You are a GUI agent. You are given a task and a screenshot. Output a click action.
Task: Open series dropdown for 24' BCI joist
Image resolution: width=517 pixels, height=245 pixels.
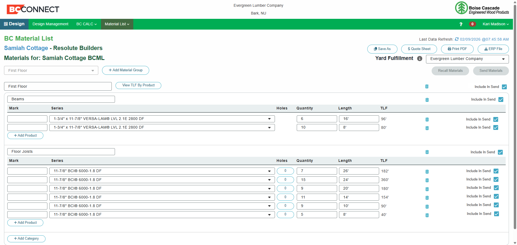[x=162, y=180]
